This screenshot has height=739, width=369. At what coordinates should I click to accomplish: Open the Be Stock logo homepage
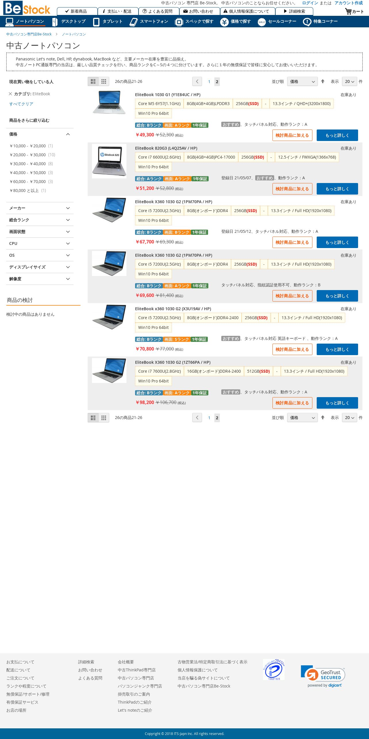27,8
